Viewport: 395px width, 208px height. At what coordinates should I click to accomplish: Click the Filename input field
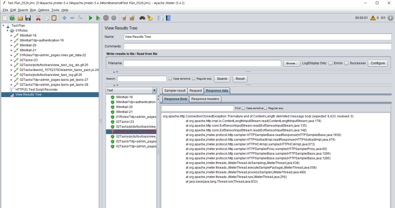[202, 63]
